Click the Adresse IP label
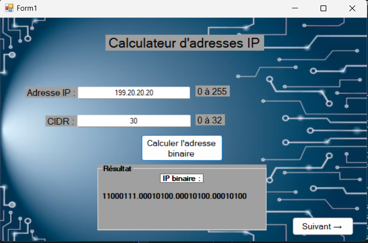 point(51,93)
